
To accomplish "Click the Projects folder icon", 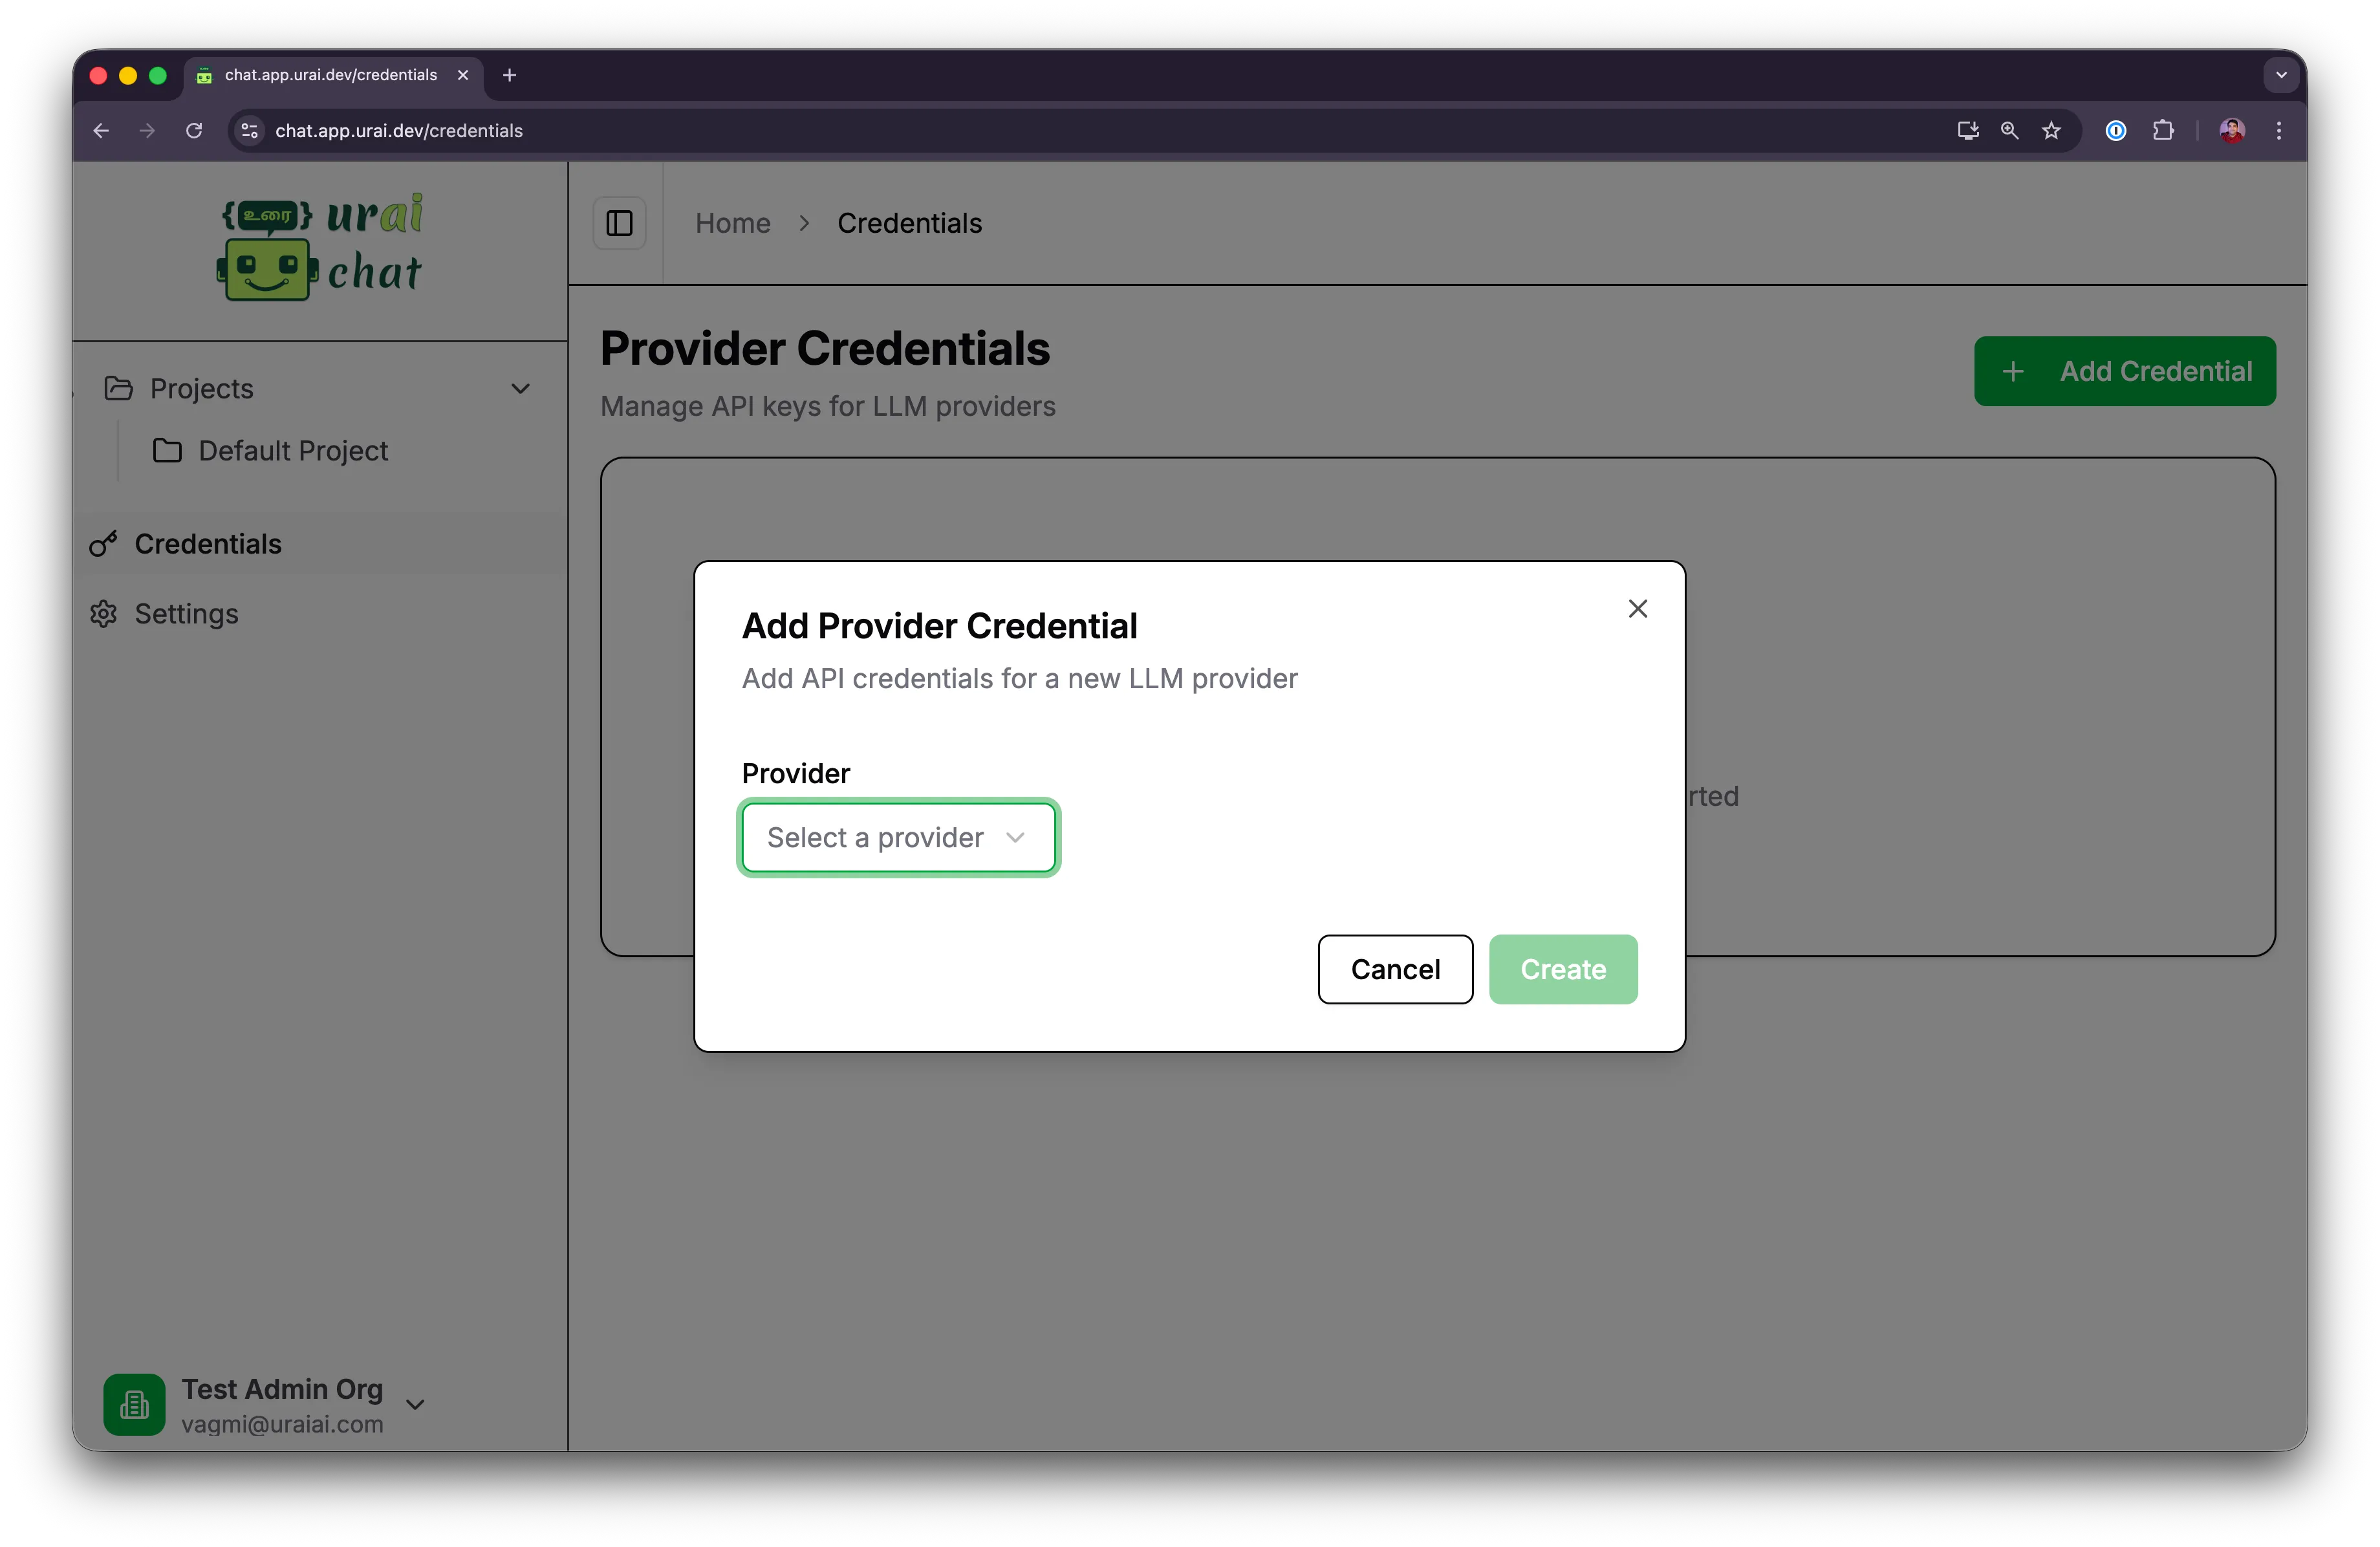I will tap(118, 389).
